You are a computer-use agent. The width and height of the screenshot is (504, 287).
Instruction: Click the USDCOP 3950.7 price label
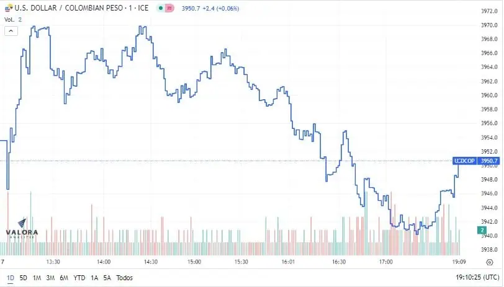476,161
